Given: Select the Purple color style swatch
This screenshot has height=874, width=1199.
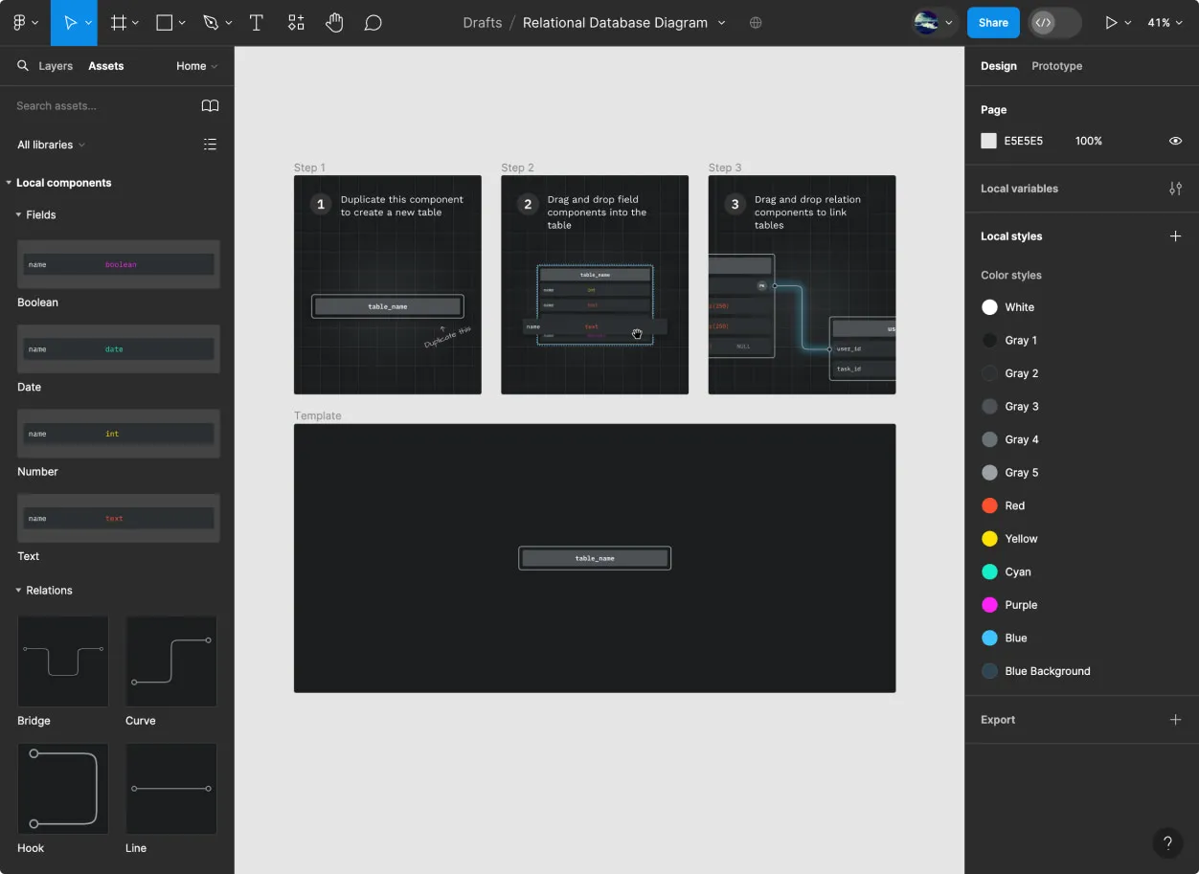Looking at the screenshot, I should coord(988,604).
